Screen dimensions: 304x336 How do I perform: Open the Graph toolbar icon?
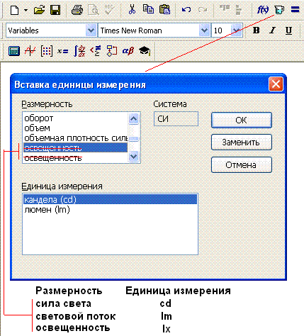tap(30, 51)
